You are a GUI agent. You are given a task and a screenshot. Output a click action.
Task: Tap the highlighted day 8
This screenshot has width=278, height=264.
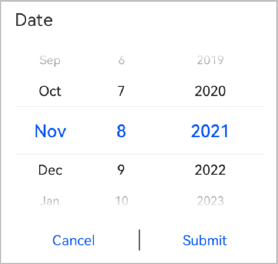[121, 131]
